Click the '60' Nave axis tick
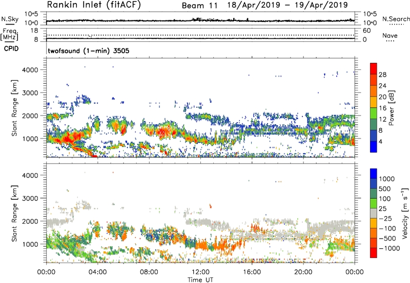This screenshot has height=283, width=410. pos(366,31)
